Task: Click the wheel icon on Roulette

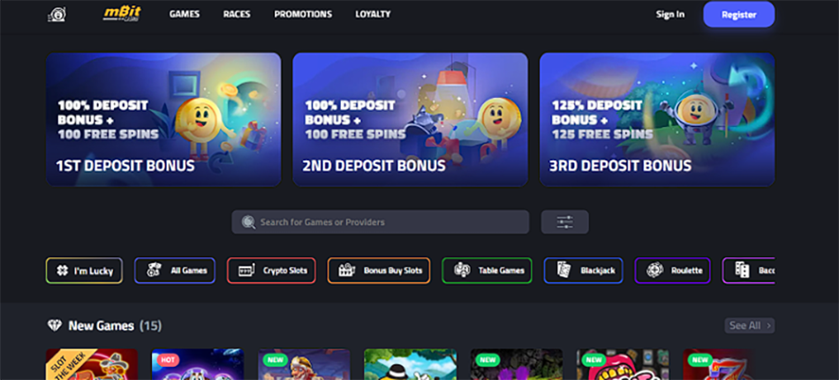Action: tap(654, 271)
